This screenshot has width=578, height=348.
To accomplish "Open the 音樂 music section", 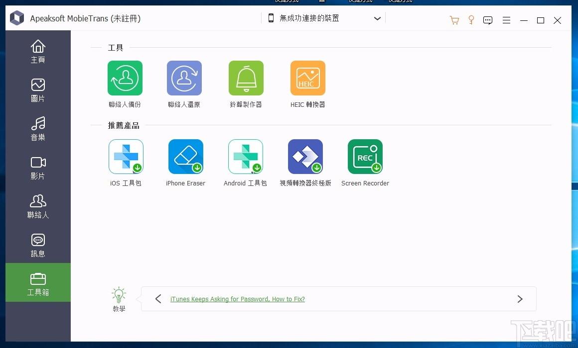I will (x=38, y=129).
